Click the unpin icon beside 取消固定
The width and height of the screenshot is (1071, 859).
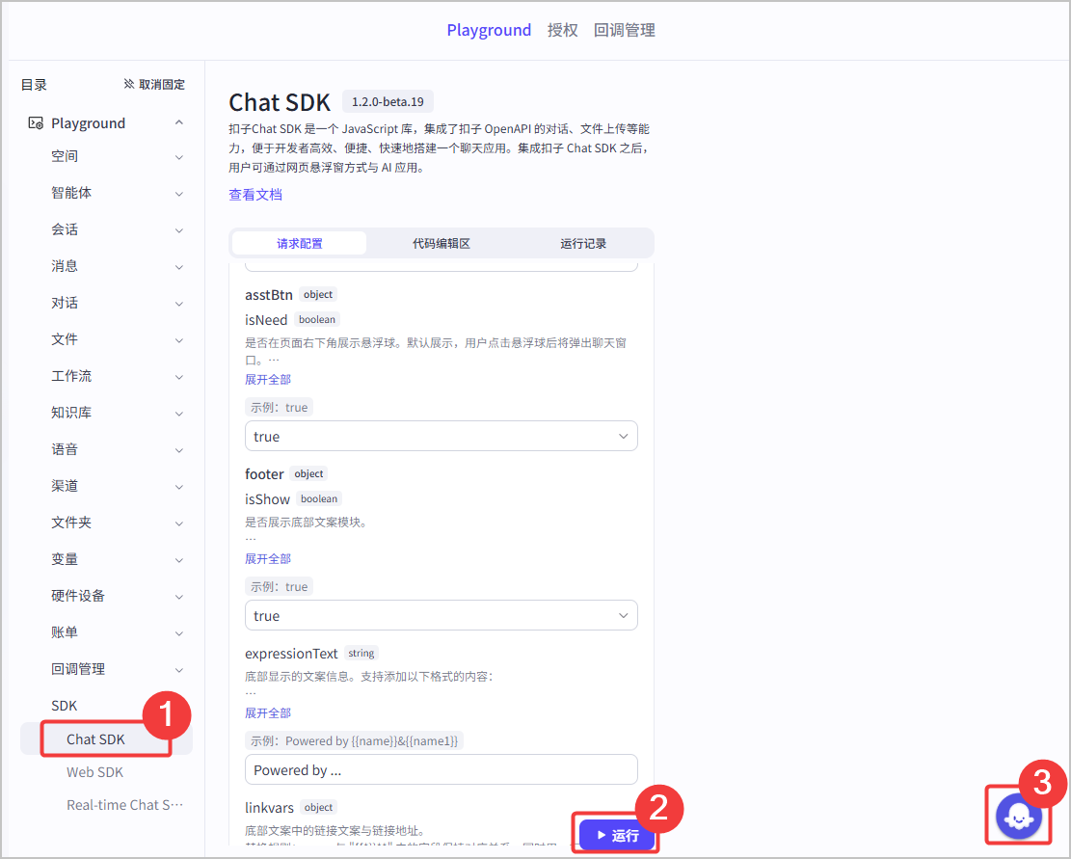tap(128, 84)
